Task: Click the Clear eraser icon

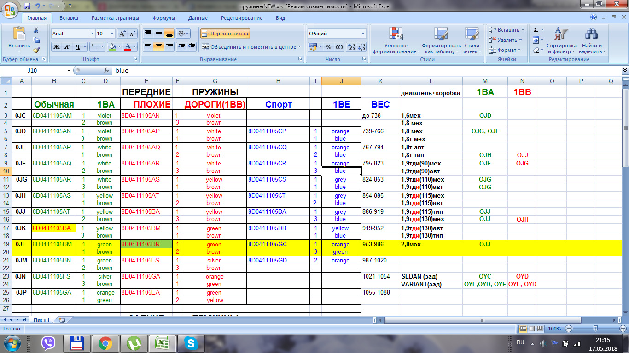Action: point(536,50)
